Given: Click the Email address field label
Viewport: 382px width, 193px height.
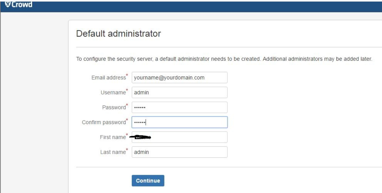Looking at the screenshot, I should tap(109, 78).
